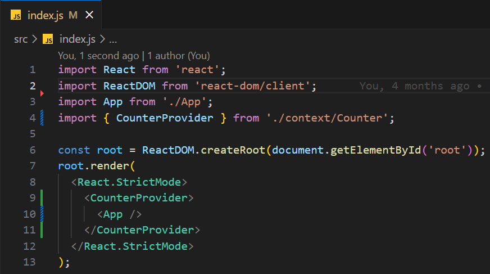Click the "You, 1 second ago" CodeLens
The height and width of the screenshot is (274, 490).
98,56
